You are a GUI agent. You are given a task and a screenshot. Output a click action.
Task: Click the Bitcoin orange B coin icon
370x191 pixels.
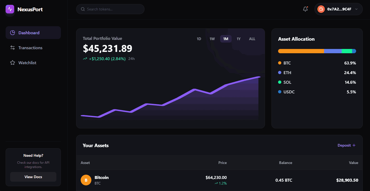point(86,180)
